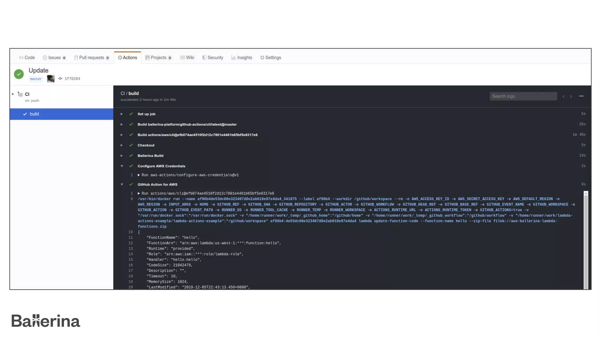Expand the Set up job step
601x338 pixels.
[x=121, y=114]
